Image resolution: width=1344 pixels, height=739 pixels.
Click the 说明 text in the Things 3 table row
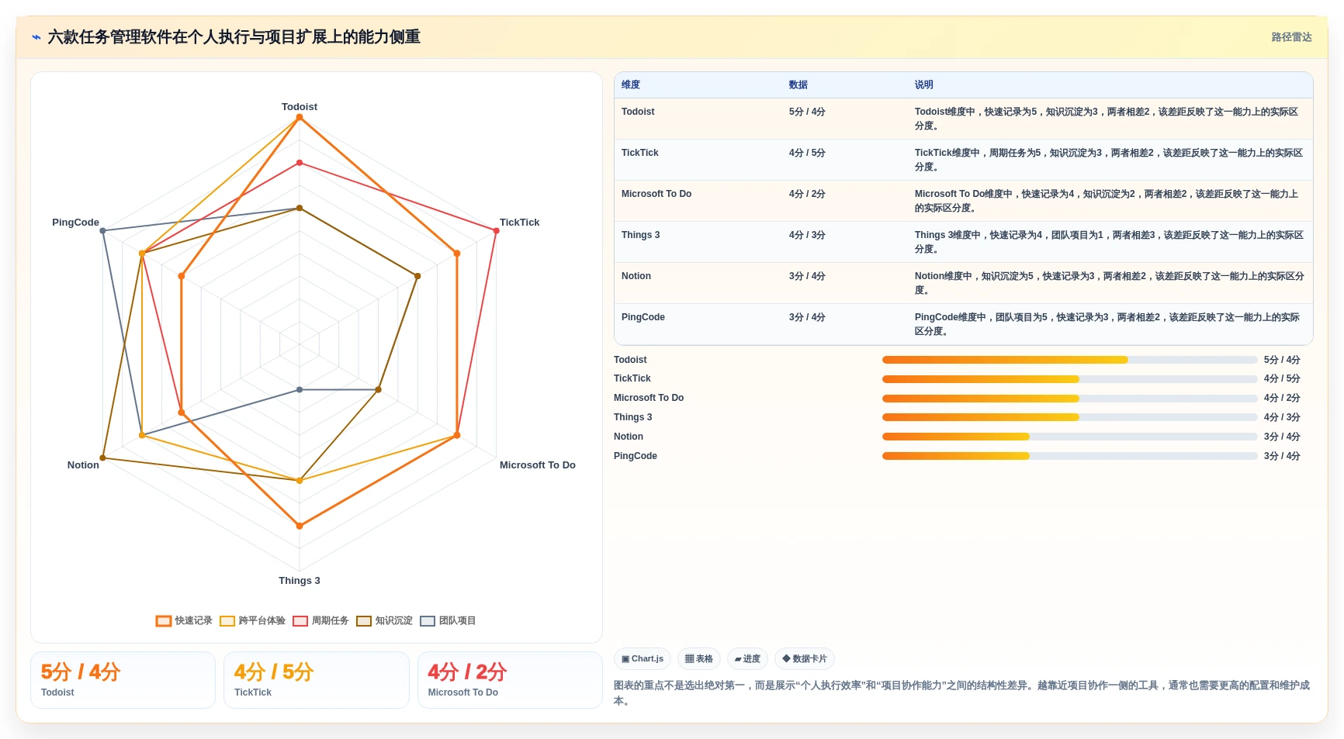tap(1109, 242)
